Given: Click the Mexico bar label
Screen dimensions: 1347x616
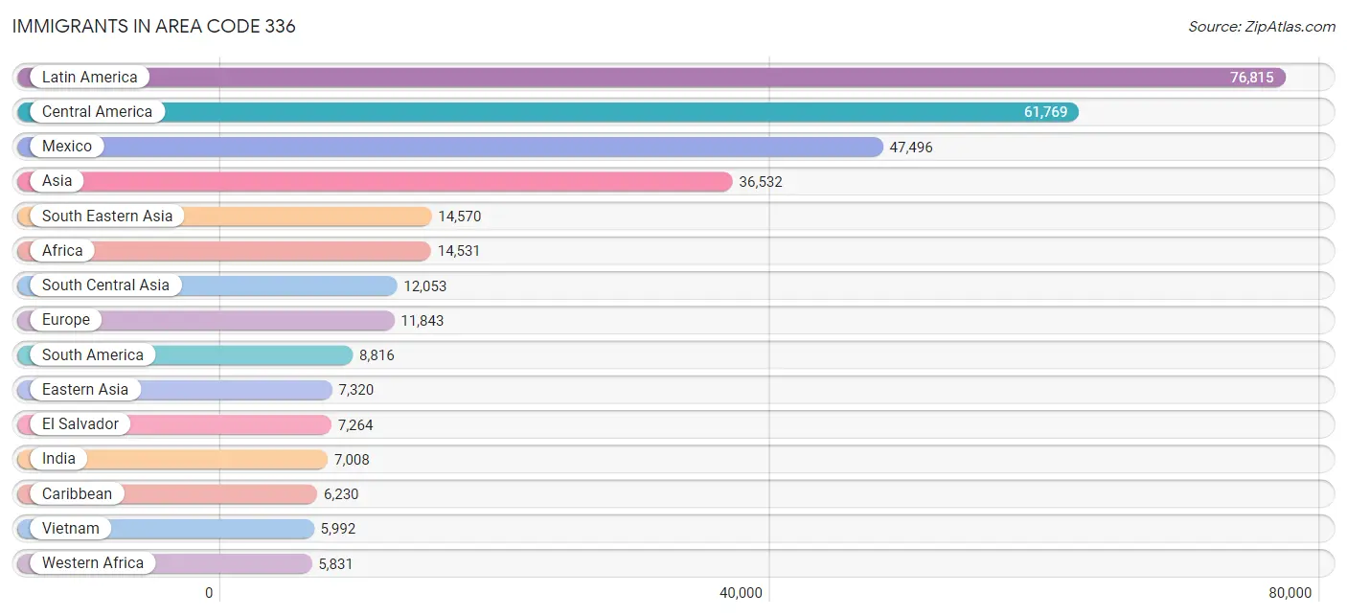Looking at the screenshot, I should point(67,147).
